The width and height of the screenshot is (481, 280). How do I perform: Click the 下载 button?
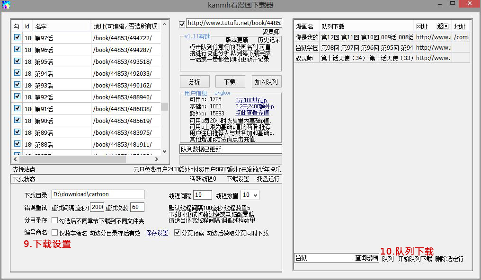pos(230,81)
